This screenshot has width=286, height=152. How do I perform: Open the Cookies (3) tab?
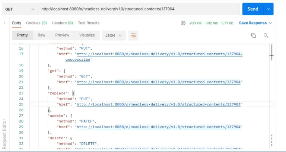point(36,23)
